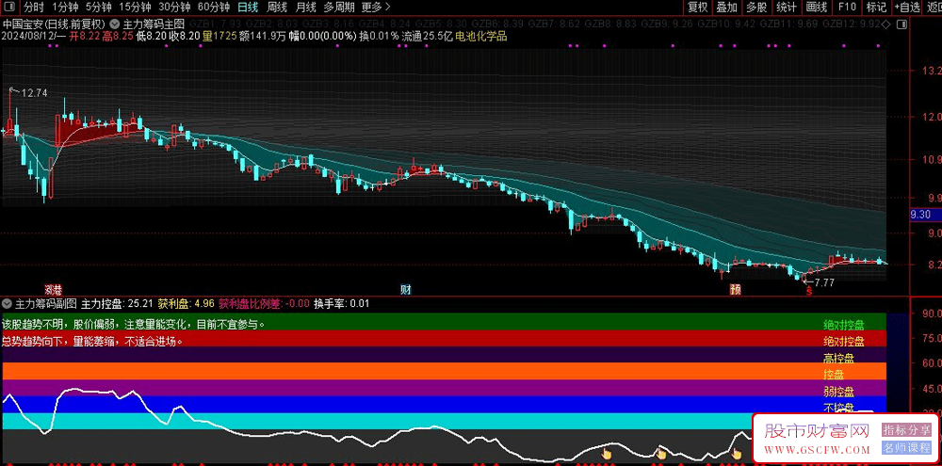Open the 复权 adjustment menu
This screenshot has width=942, height=466.
tap(697, 8)
